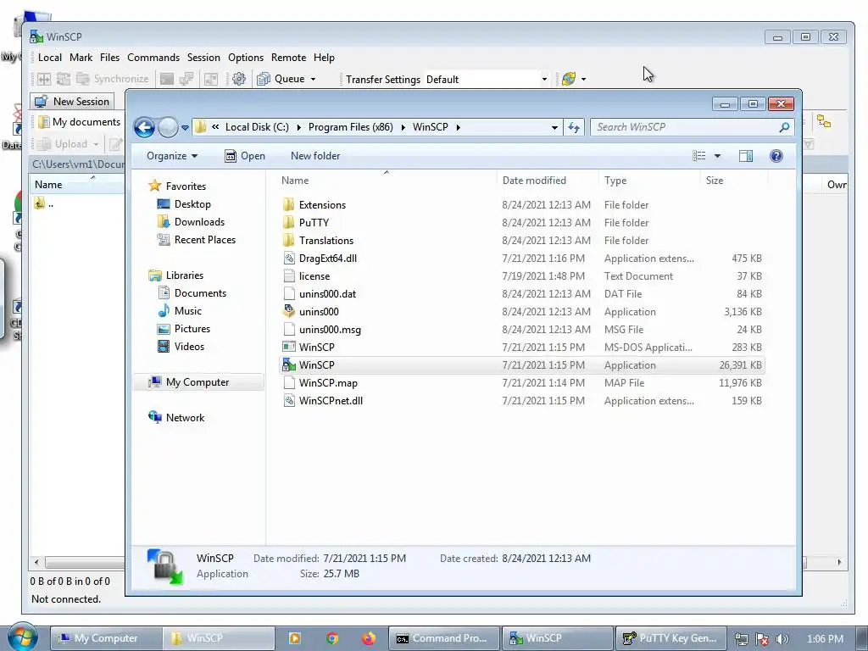The image size is (868, 651).
Task: Click the WinSCP preferences gear icon
Action: (x=238, y=79)
